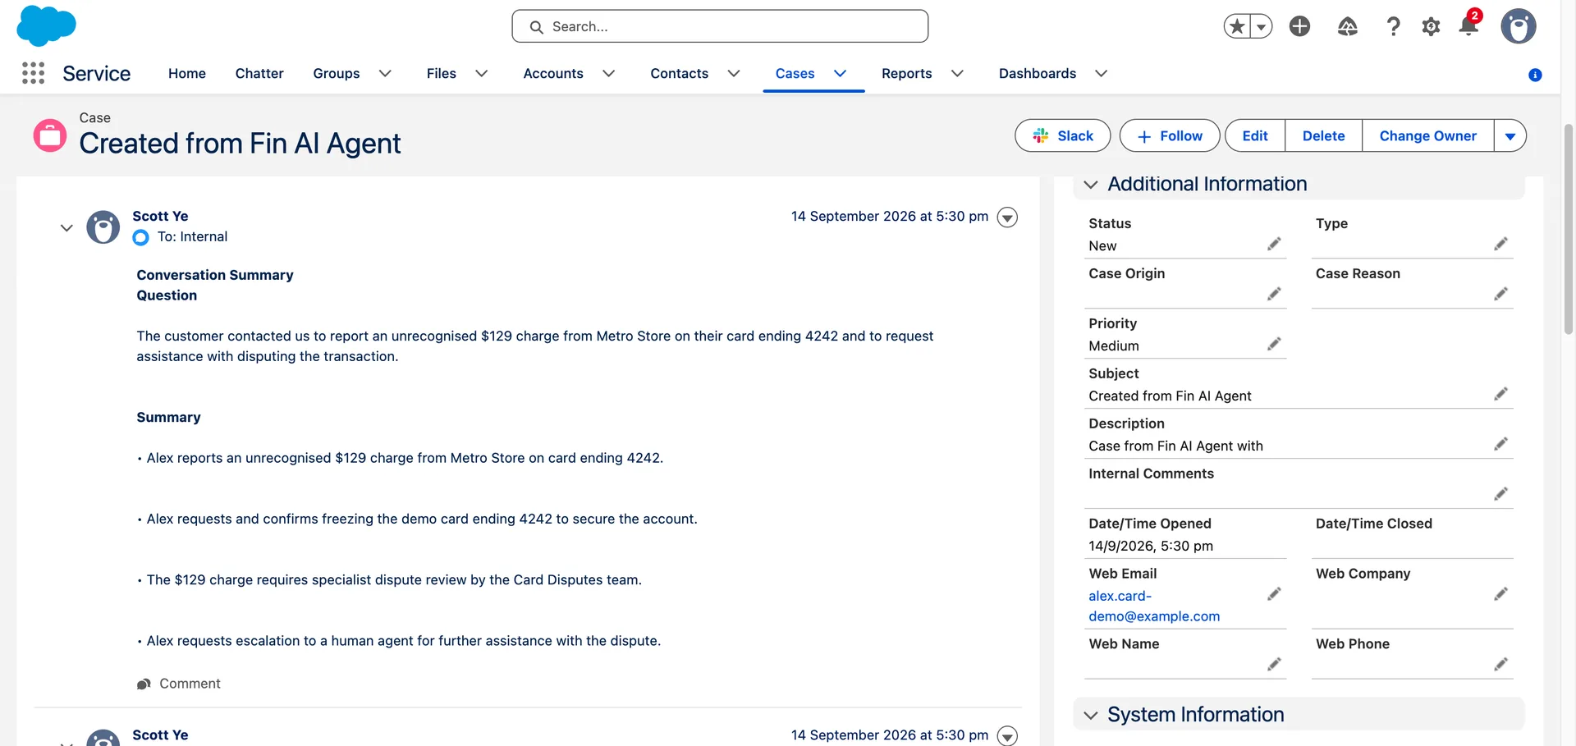Click the page vertical scrollbar
1576x746 pixels.
[1568, 229]
